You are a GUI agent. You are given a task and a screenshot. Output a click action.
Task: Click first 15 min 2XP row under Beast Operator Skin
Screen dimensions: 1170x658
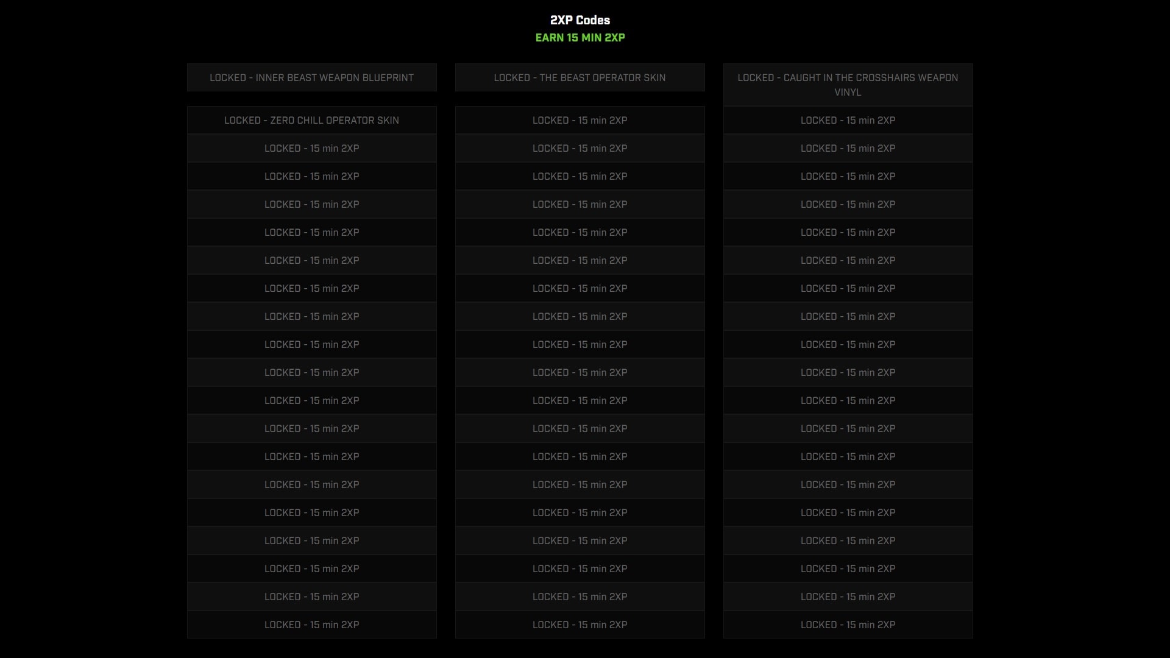580,120
